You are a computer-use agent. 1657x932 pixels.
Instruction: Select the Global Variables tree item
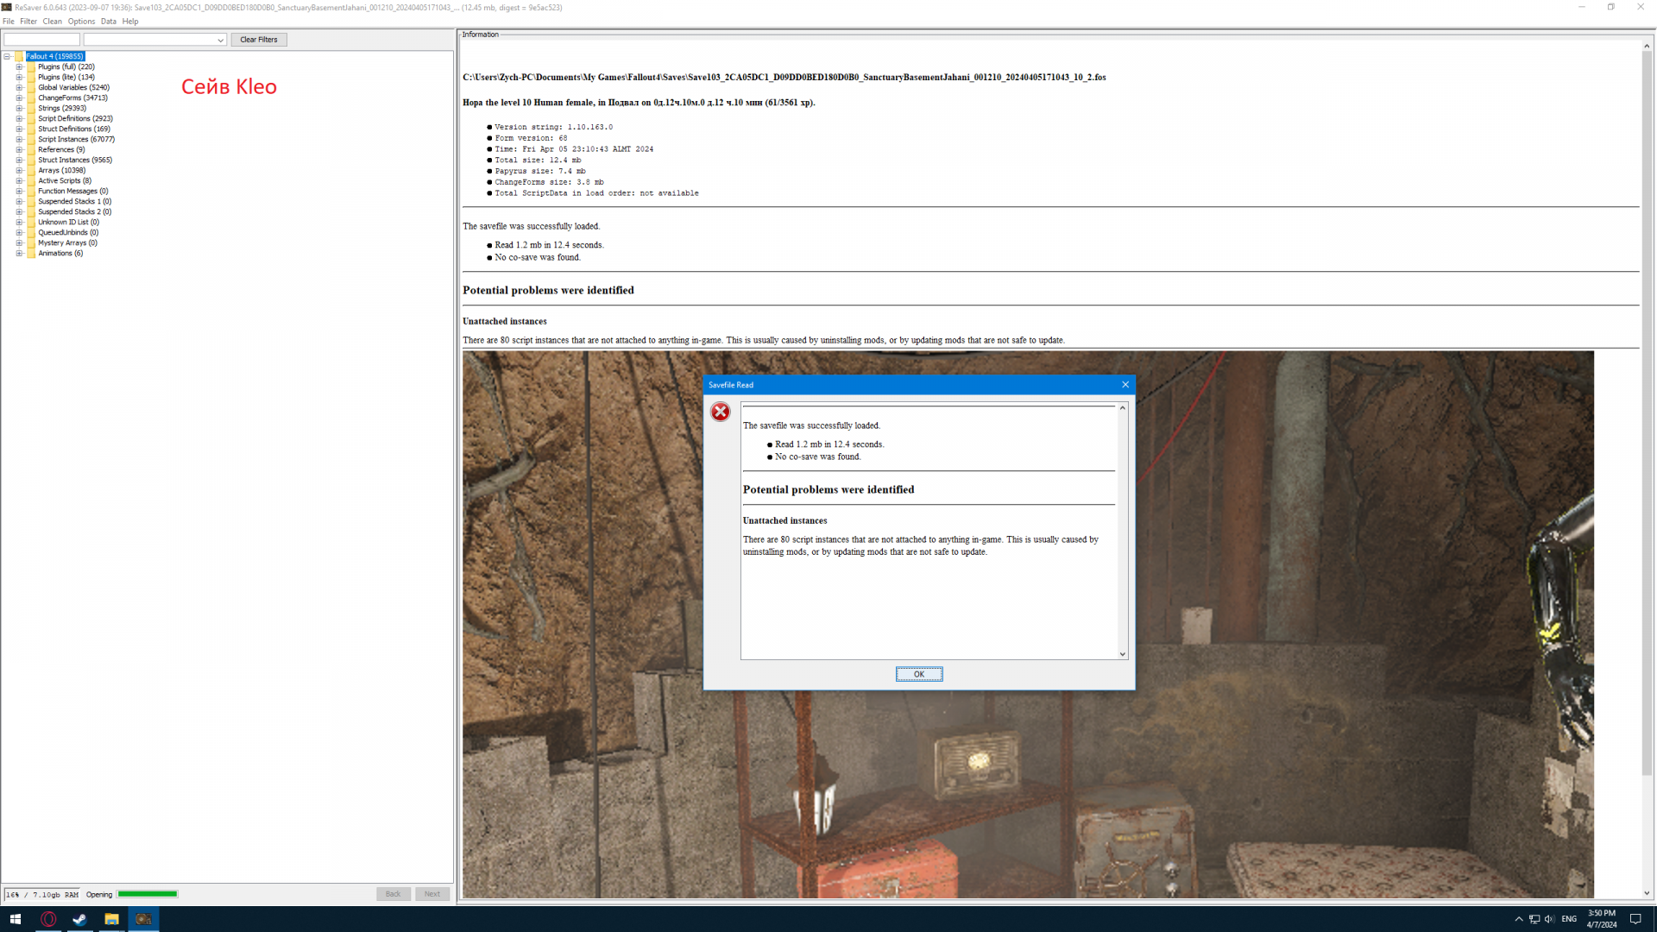pyautogui.click(x=73, y=87)
